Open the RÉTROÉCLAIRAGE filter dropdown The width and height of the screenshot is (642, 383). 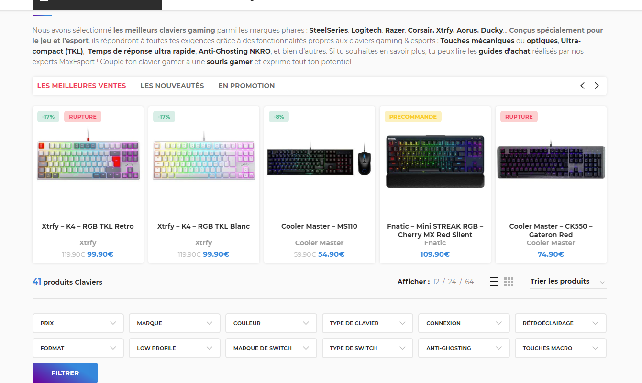[560, 323]
